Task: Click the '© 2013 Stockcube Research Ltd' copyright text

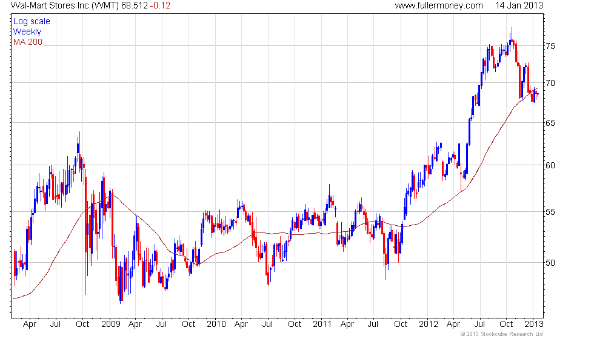Action: 502,334
